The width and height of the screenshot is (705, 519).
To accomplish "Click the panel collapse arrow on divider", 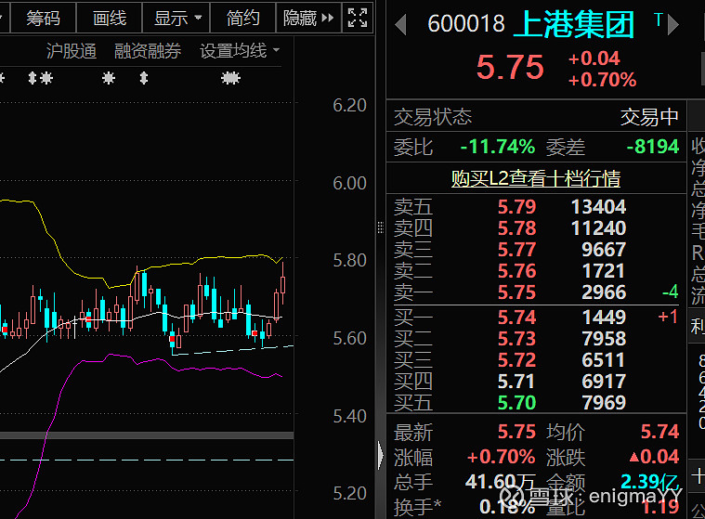I will 381,455.
